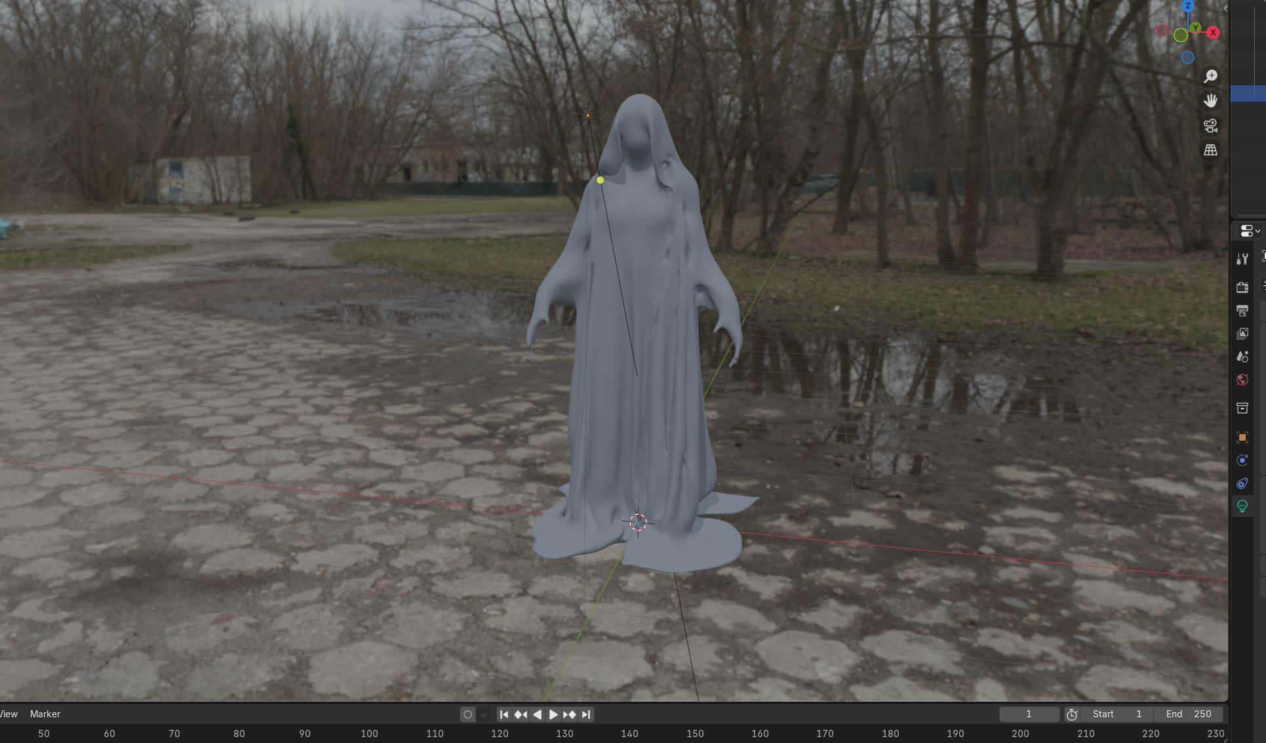Viewport: 1266px width, 743px height.
Task: Jump to the end frame
Action: coord(586,714)
